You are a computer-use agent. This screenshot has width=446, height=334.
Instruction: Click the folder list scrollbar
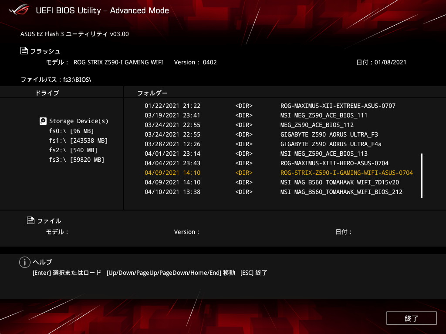click(x=422, y=176)
